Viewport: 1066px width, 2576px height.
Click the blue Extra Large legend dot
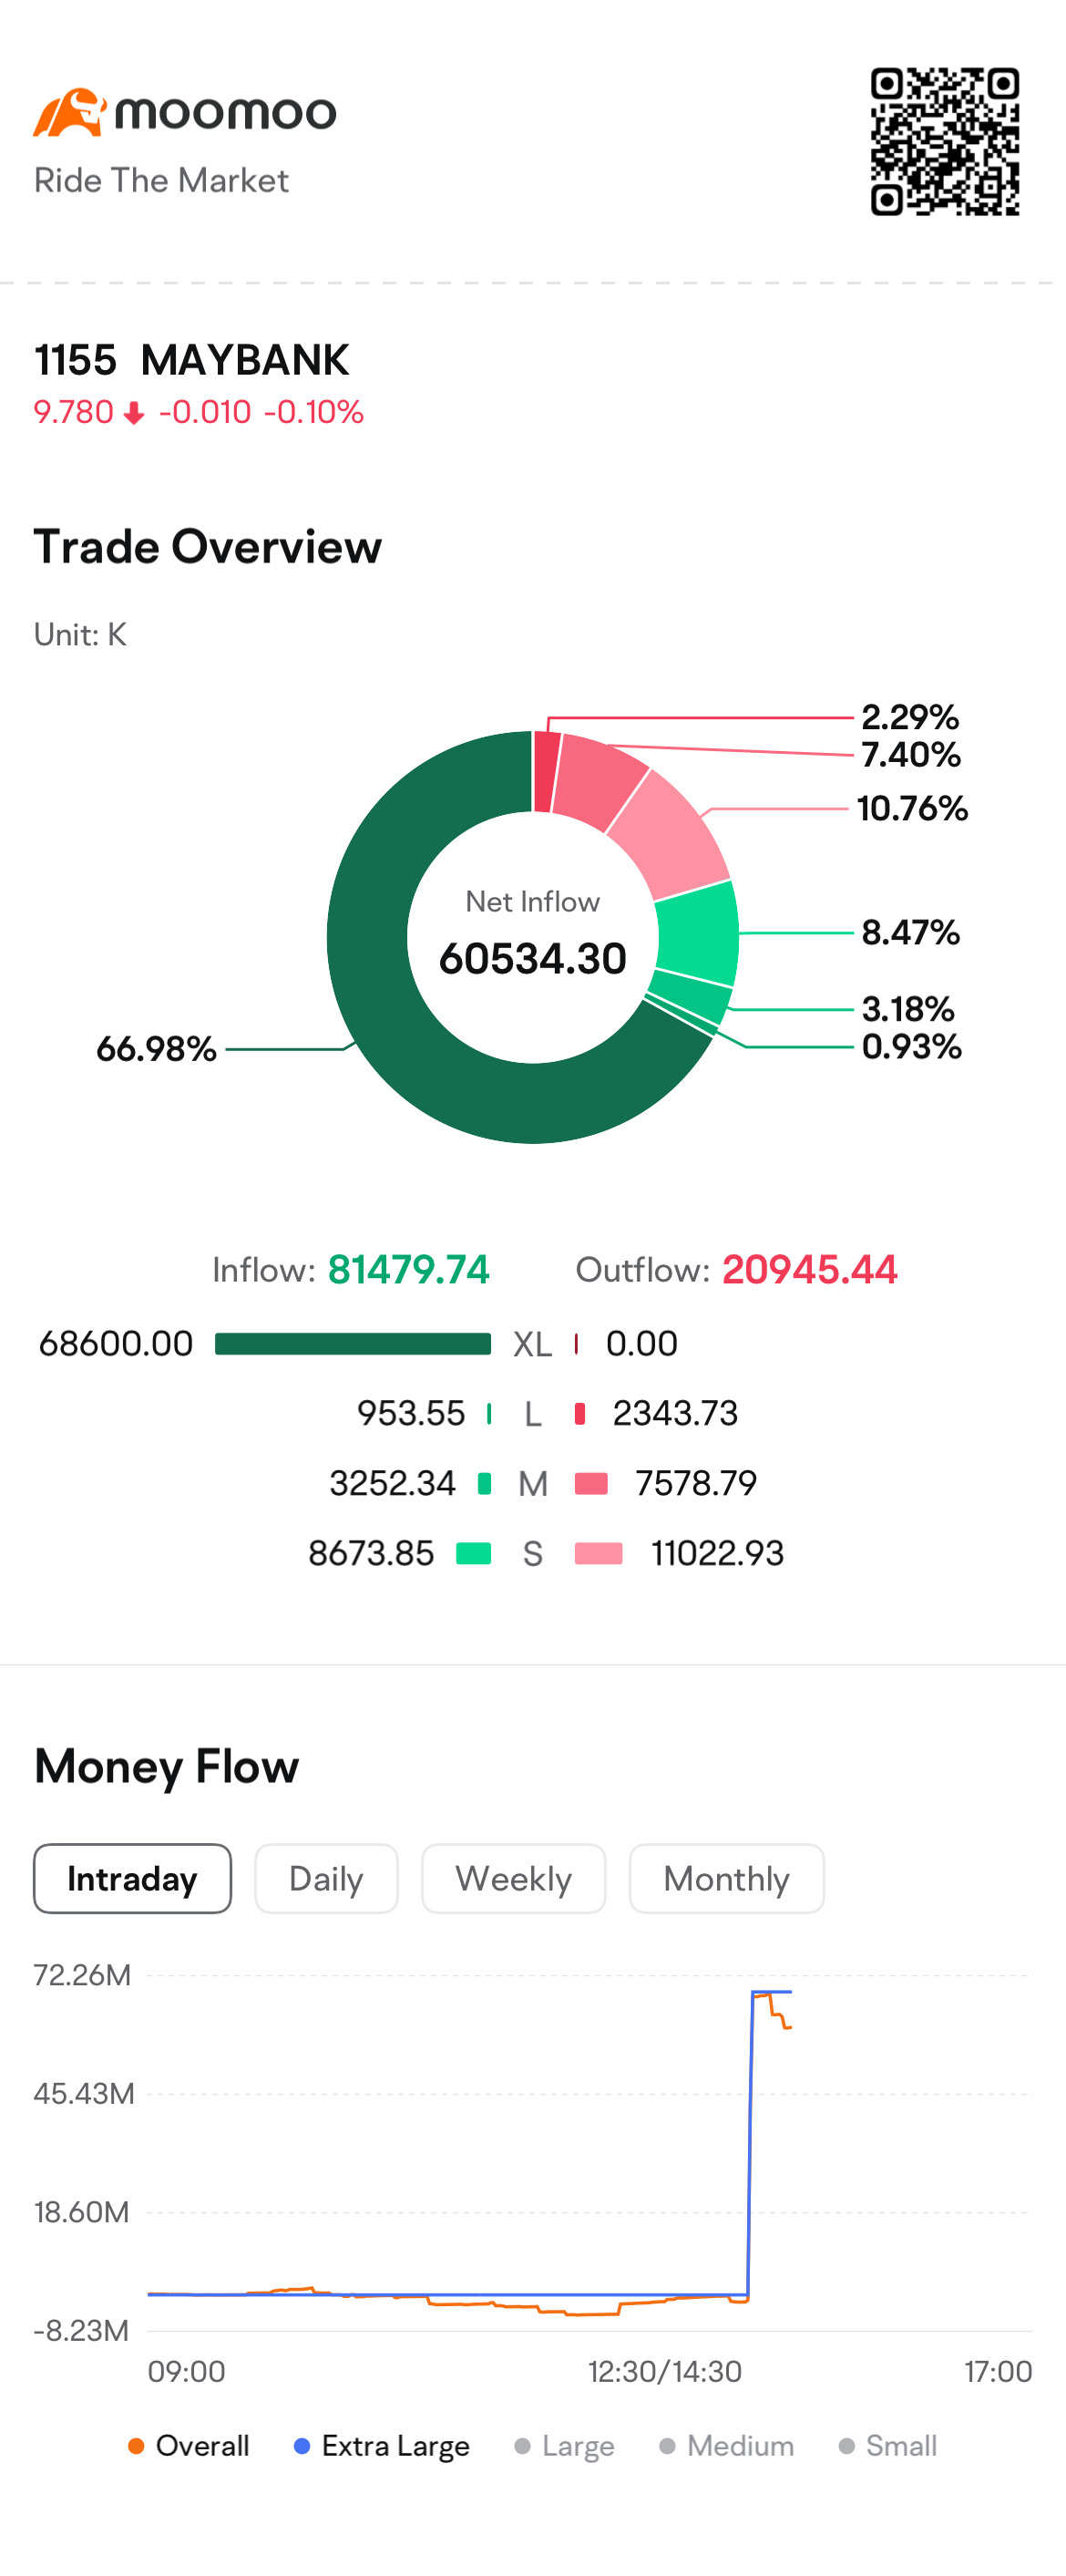(x=302, y=2445)
